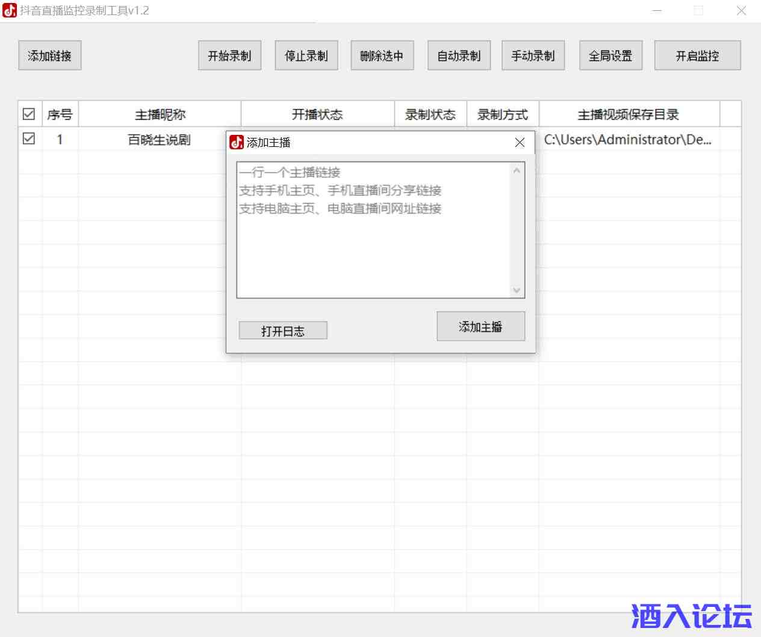The width and height of the screenshot is (761, 637).
Task: Click the text area scroll up arrow
Action: [x=517, y=171]
